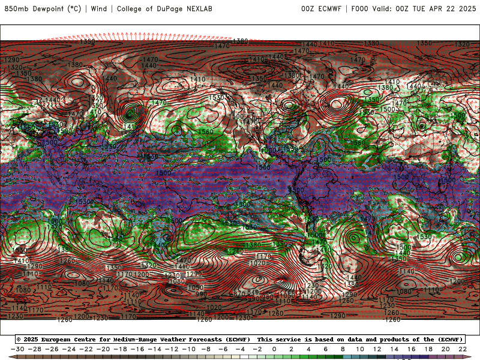This screenshot has height=360, width=480.
Task: Click the "Wind" label in the header
Action: click(x=99, y=8)
